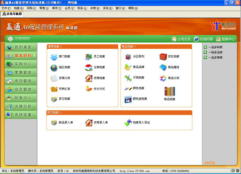Click website URL in status bar
This screenshot has width=241, height=174.
point(135,171)
